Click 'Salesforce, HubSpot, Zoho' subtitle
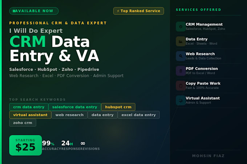Viewport: 247px width, 164px height. pyautogui.click(x=206, y=29)
